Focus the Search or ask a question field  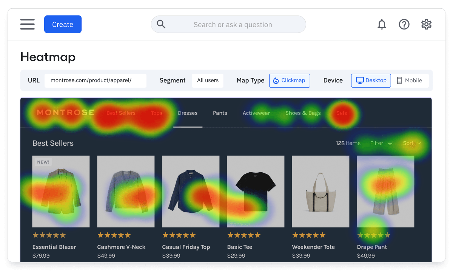pyautogui.click(x=233, y=25)
